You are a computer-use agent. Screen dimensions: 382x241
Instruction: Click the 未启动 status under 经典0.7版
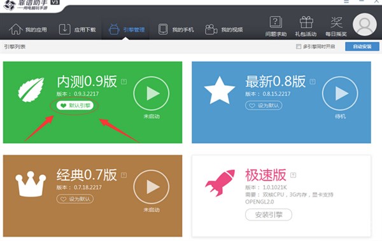pos(152,210)
